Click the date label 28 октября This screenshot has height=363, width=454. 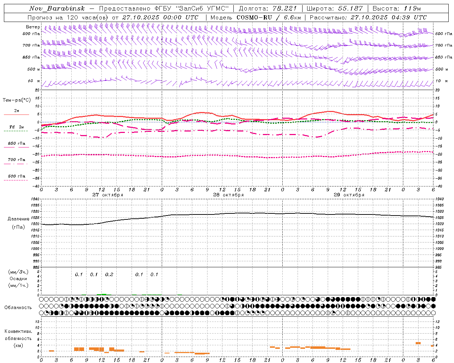click(x=228, y=195)
